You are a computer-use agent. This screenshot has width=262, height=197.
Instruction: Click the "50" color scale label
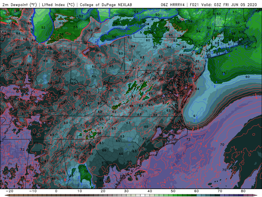click(173, 191)
